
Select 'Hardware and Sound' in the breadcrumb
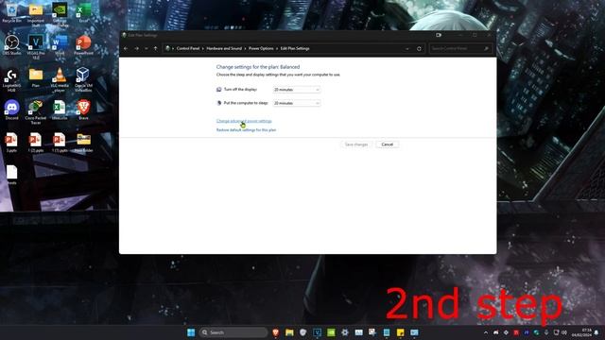point(224,48)
